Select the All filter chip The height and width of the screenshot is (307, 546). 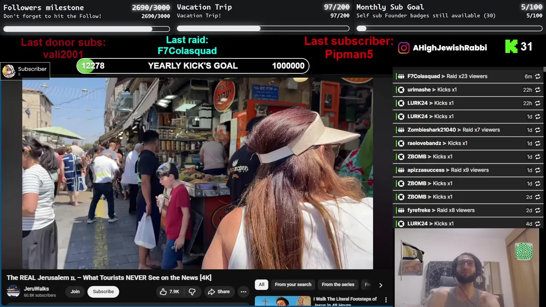click(x=261, y=284)
